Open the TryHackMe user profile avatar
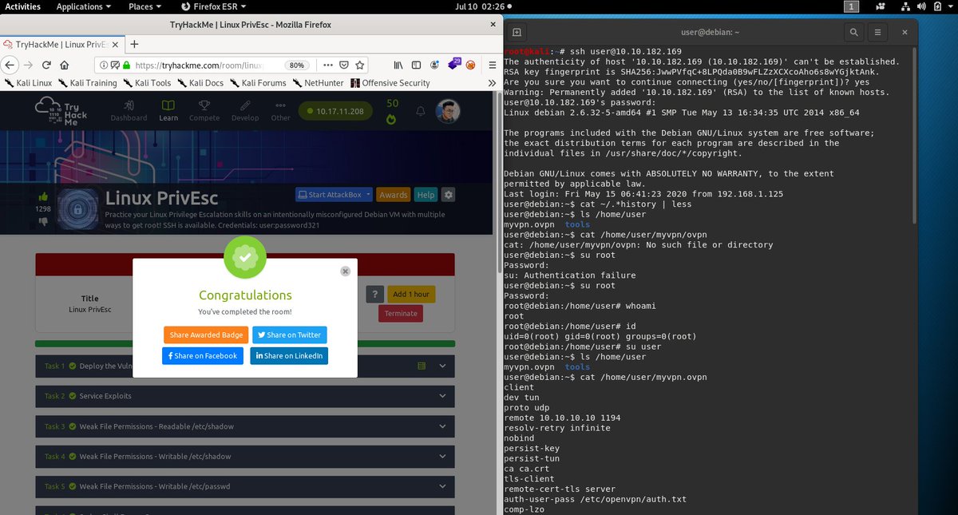 tap(448, 111)
